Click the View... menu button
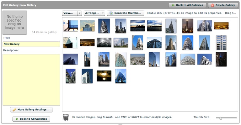Screen dimensions: 241x125 (70, 13)
